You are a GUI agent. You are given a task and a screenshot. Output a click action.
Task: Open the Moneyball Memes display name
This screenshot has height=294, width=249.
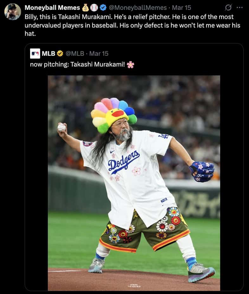[52, 8]
